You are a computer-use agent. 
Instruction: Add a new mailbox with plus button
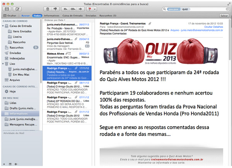[4, 164]
